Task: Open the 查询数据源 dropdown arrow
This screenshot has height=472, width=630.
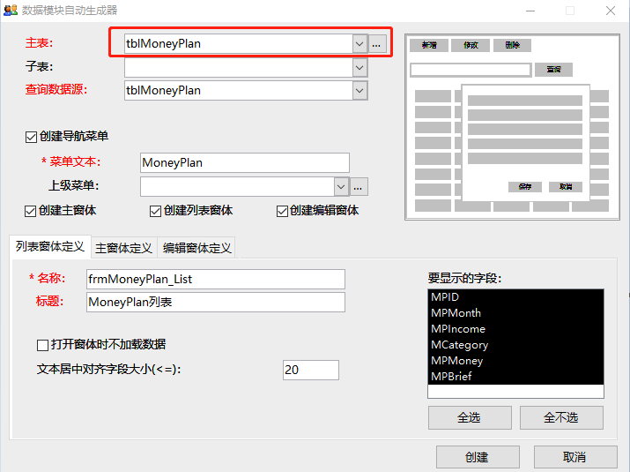Action: (x=359, y=91)
